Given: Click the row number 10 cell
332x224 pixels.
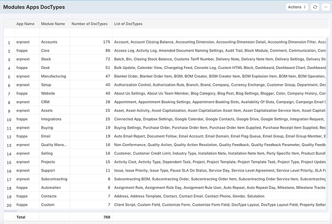Looking at the screenshot, I should point(9,119).
